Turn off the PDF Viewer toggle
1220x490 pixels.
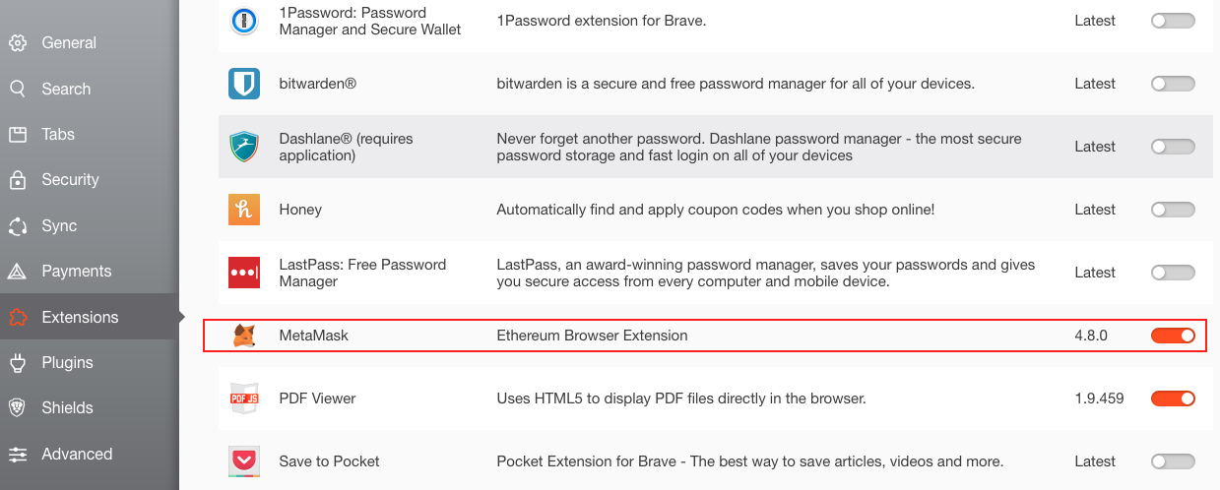[x=1173, y=398]
